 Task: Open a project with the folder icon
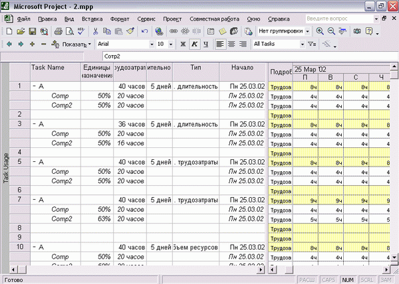click(x=21, y=31)
